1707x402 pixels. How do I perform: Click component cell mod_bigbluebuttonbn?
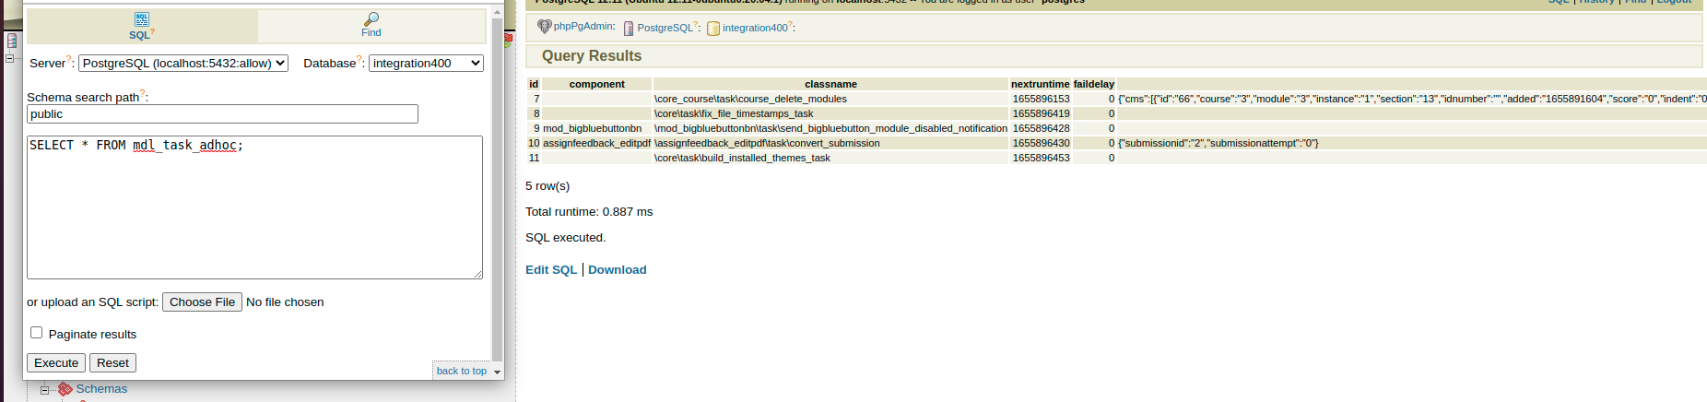tap(596, 128)
